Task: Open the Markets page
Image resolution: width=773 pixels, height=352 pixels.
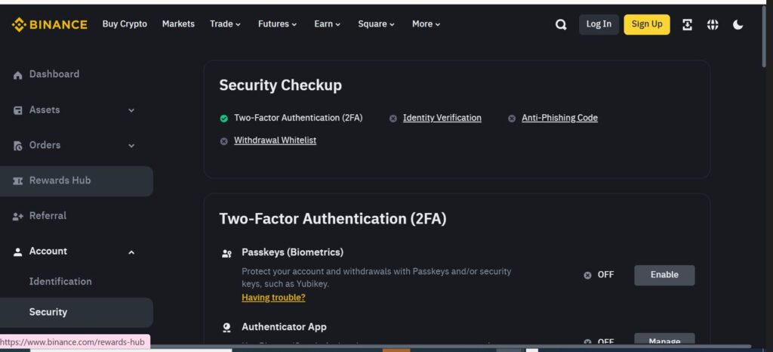Action: point(178,24)
